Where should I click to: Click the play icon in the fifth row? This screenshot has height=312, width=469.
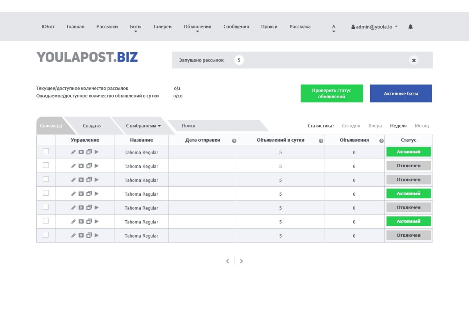pyautogui.click(x=97, y=207)
